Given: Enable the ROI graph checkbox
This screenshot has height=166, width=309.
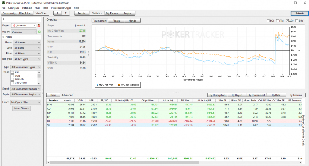Looking at the screenshot, I should [268, 21].
